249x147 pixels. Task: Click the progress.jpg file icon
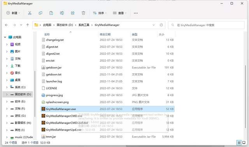click(x=43, y=95)
